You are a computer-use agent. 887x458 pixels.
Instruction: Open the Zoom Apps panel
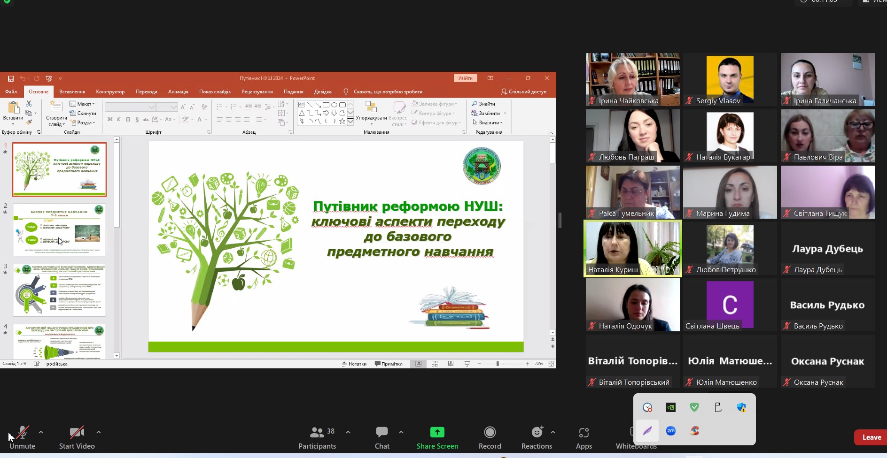584,437
